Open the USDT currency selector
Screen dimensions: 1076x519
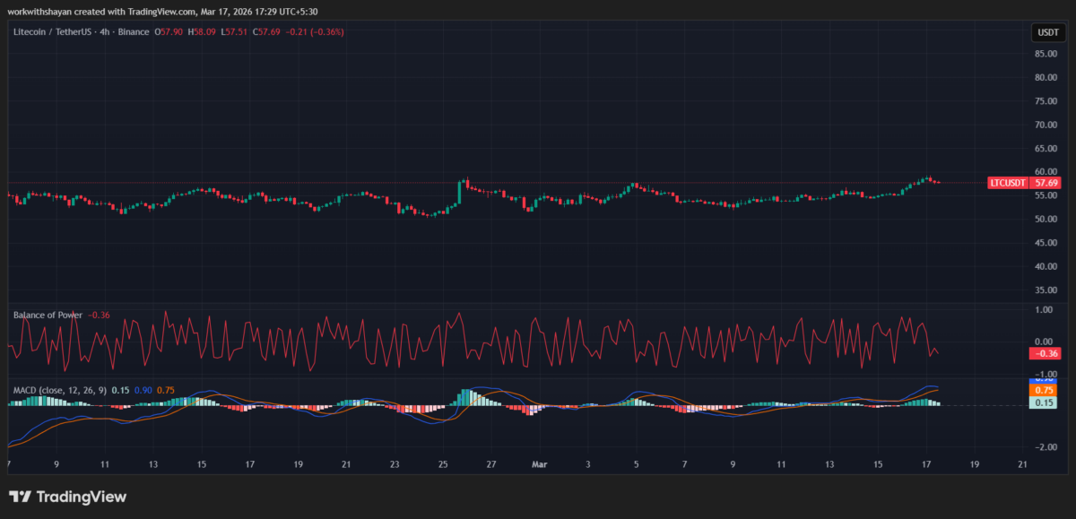coord(1047,32)
